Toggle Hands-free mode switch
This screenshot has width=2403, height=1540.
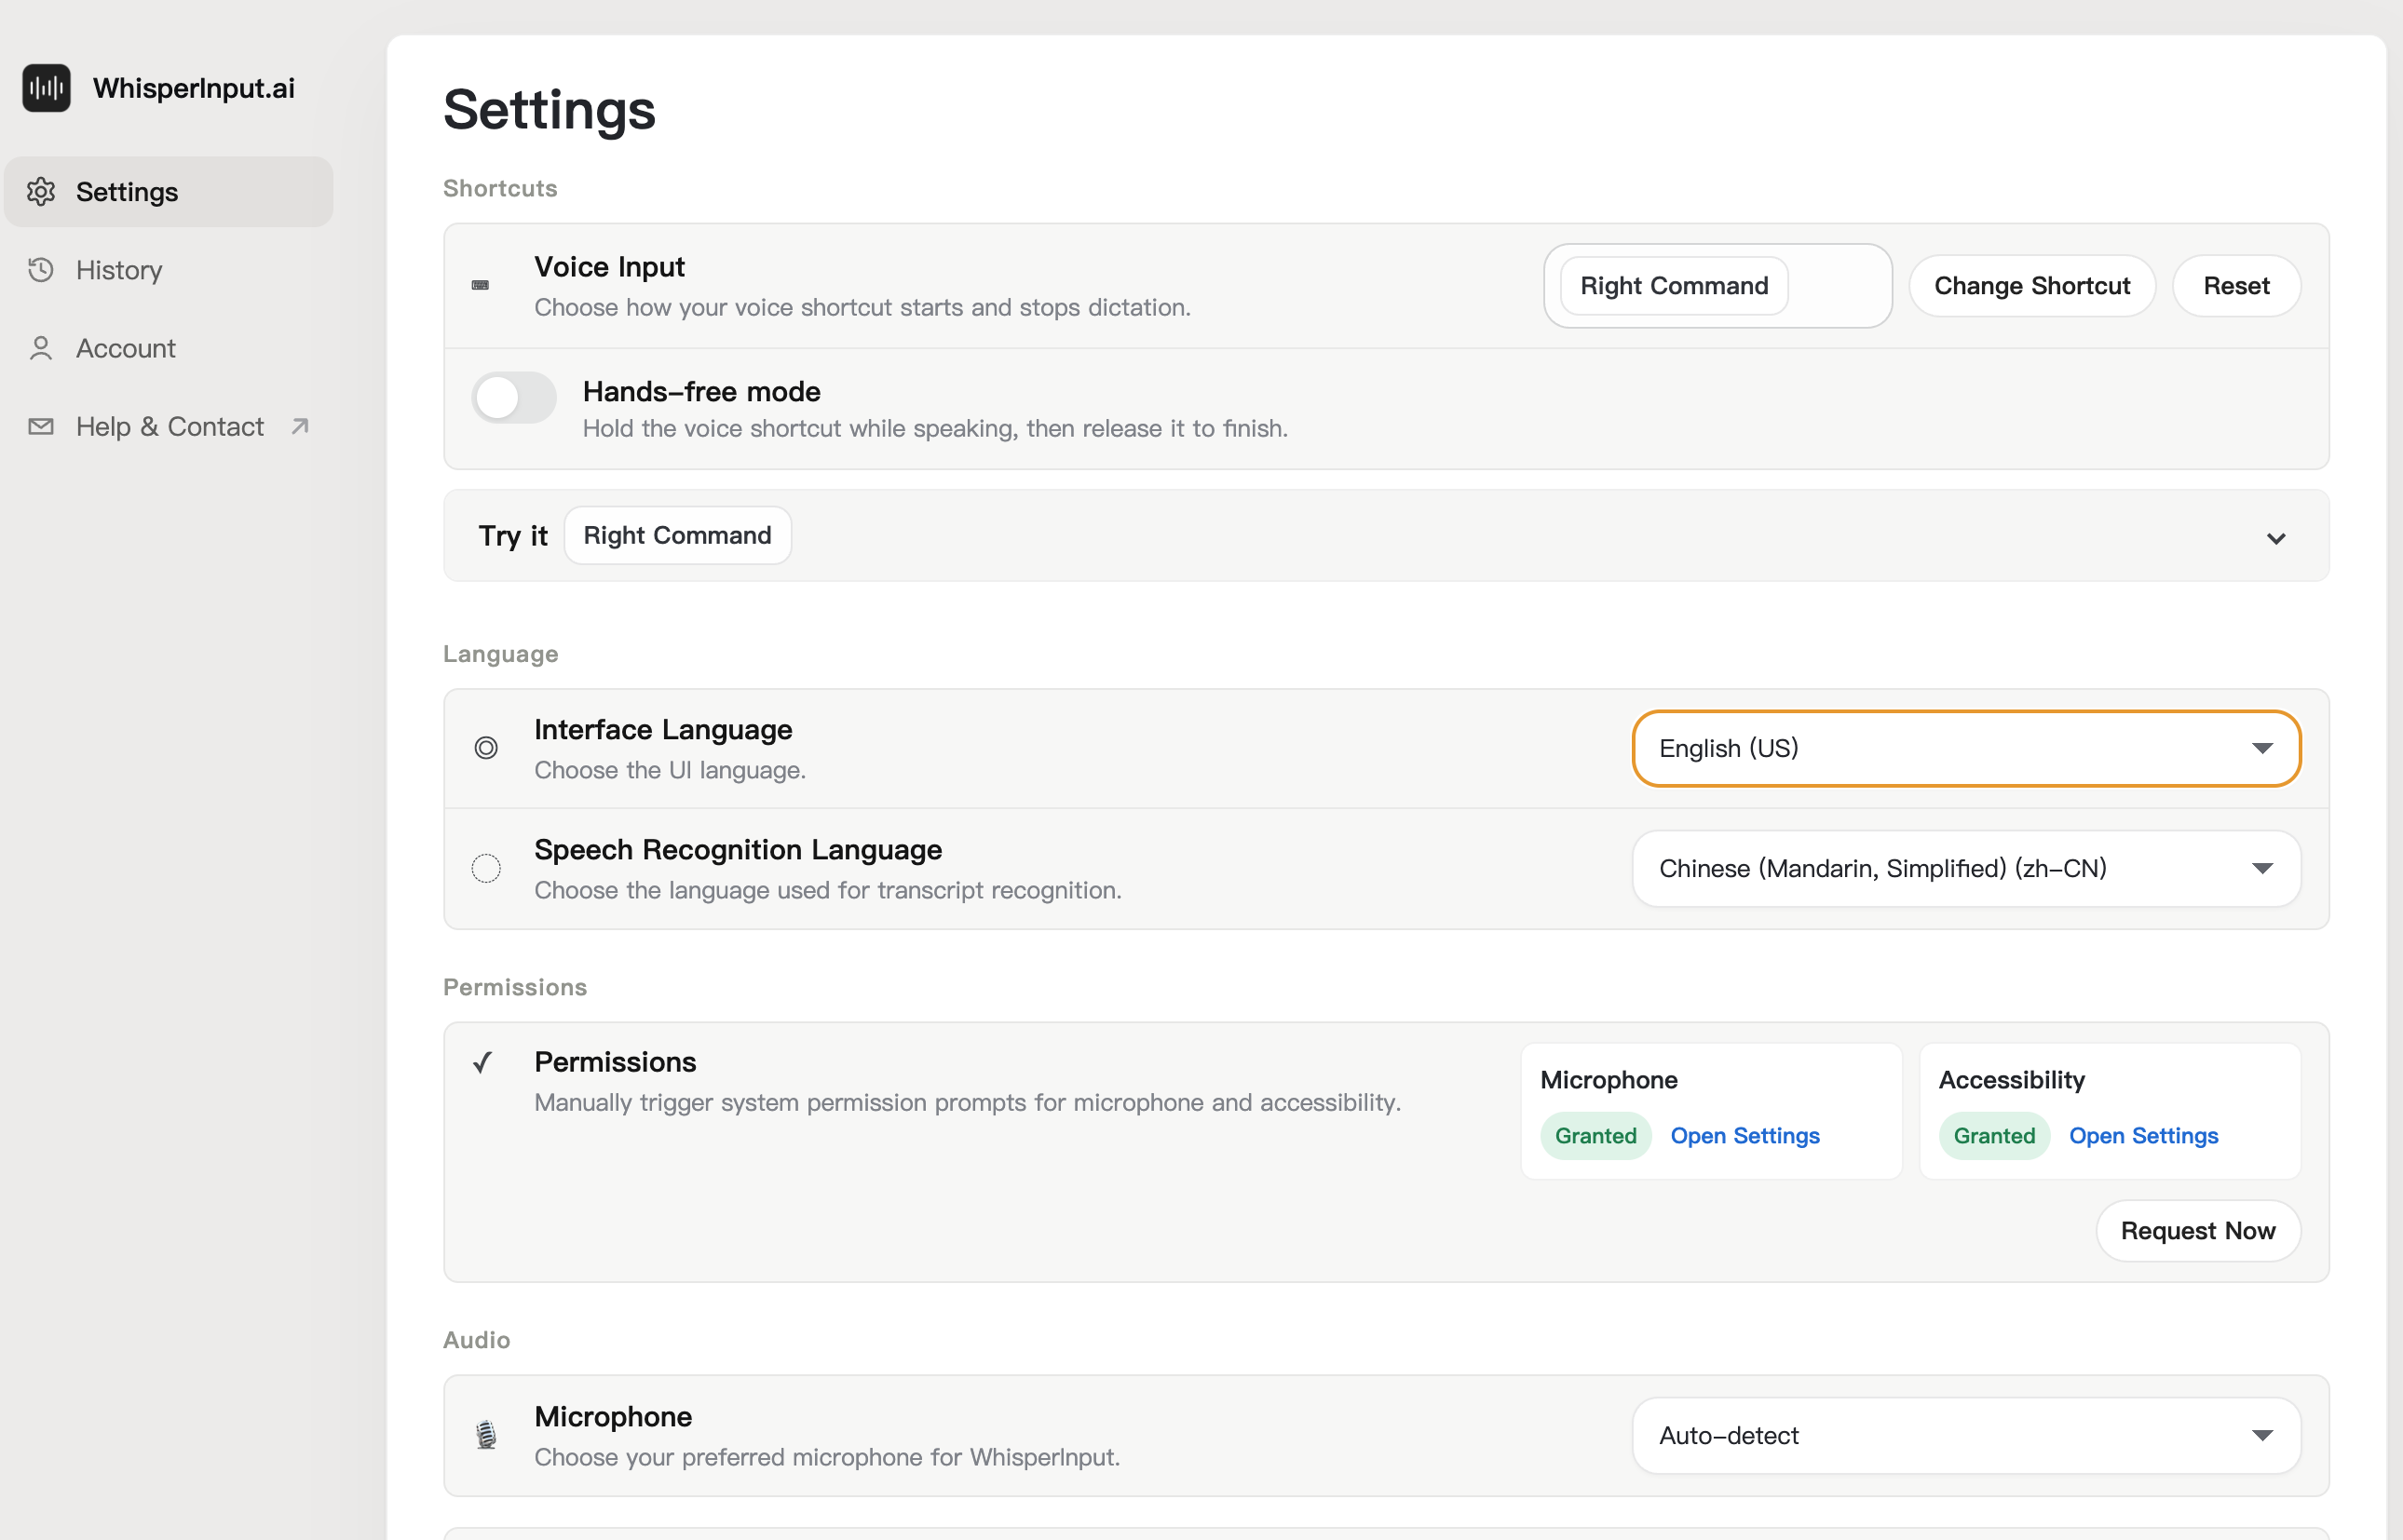[x=514, y=398]
